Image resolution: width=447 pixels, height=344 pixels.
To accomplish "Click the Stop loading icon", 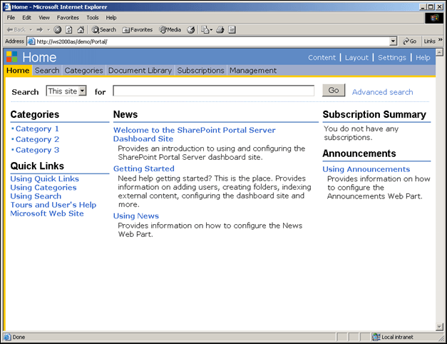I will coord(57,30).
